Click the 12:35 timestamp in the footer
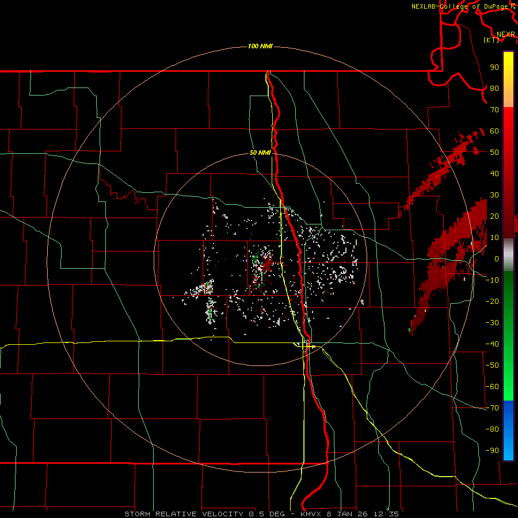 click(x=386, y=514)
